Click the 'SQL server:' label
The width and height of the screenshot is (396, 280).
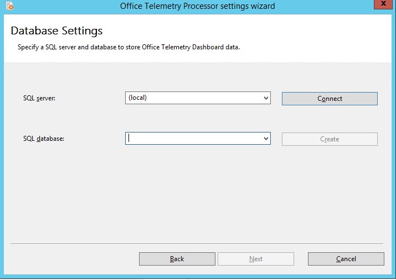click(x=39, y=98)
